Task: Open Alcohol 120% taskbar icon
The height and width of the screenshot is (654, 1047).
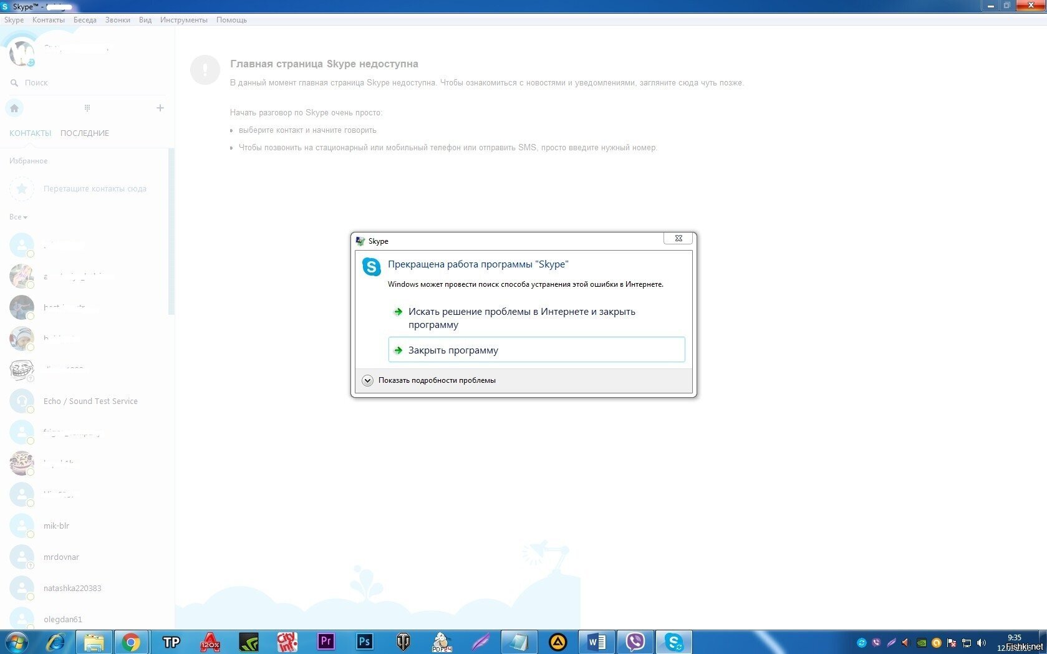Action: coord(210,642)
